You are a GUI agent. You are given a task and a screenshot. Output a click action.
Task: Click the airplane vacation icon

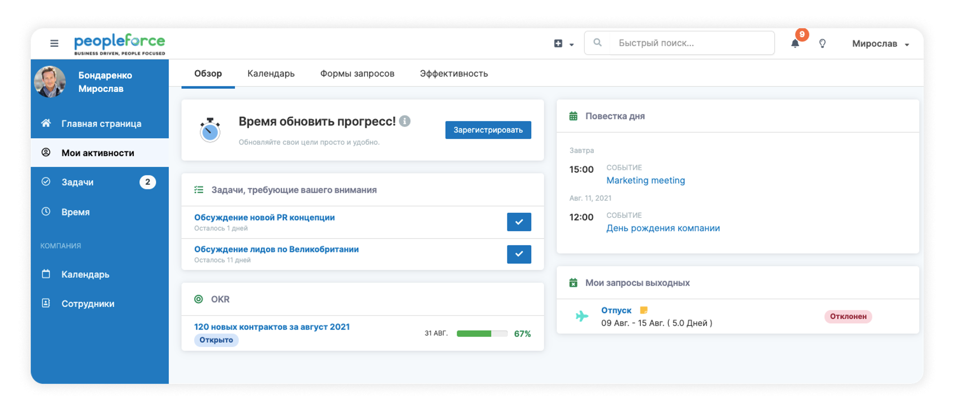[x=582, y=316]
